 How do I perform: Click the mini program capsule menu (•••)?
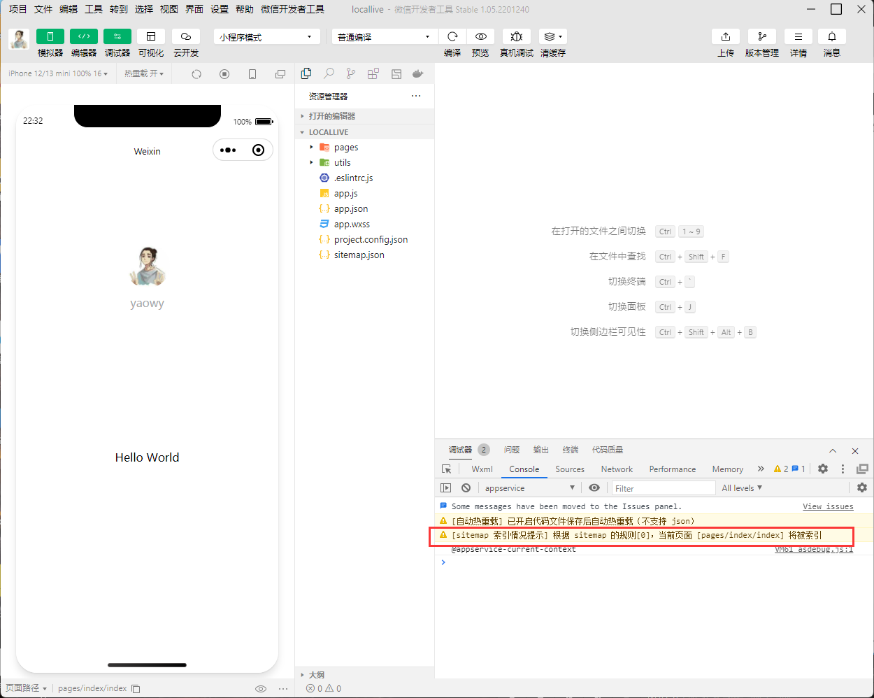point(228,150)
